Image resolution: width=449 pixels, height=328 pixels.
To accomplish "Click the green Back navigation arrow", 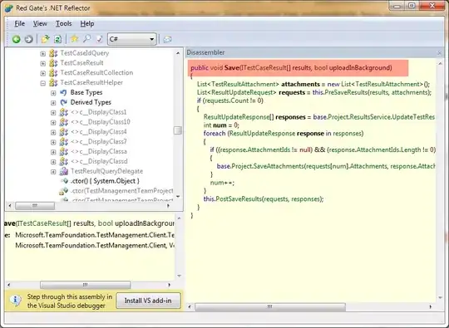I will (x=17, y=39).
